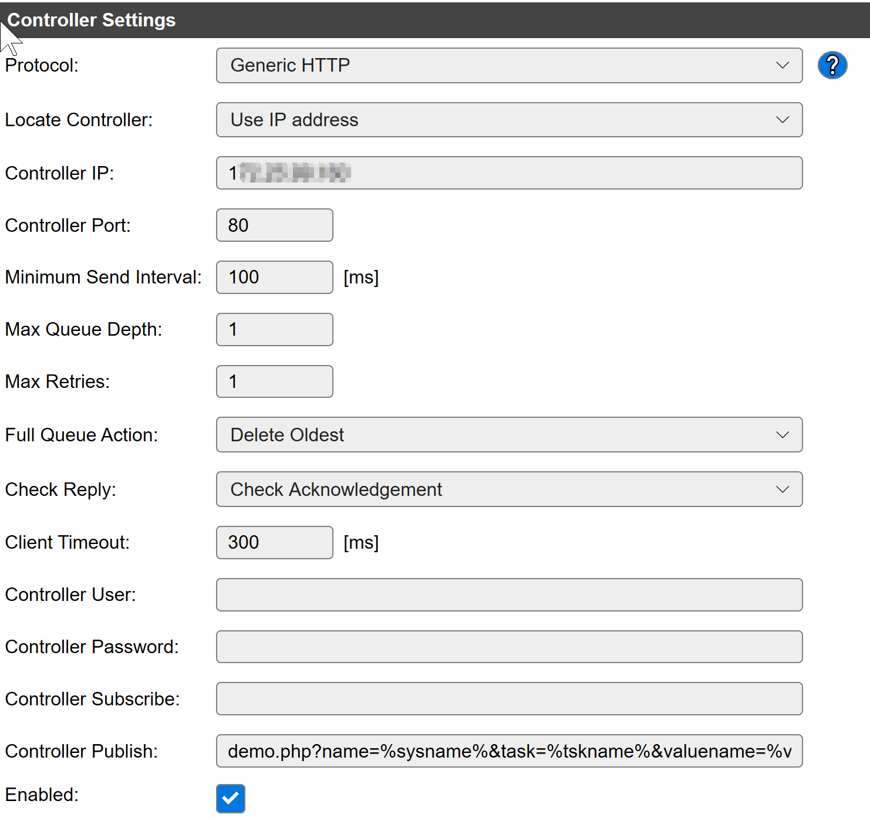Open the help tooltip via the question mark icon
Image resolution: width=870 pixels, height=821 pixels.
coord(832,65)
